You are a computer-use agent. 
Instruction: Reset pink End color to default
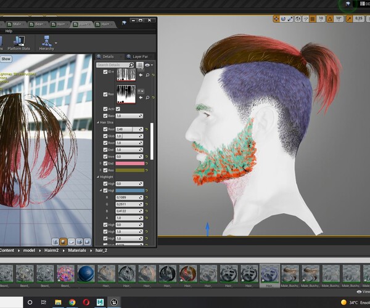[x=147, y=163]
